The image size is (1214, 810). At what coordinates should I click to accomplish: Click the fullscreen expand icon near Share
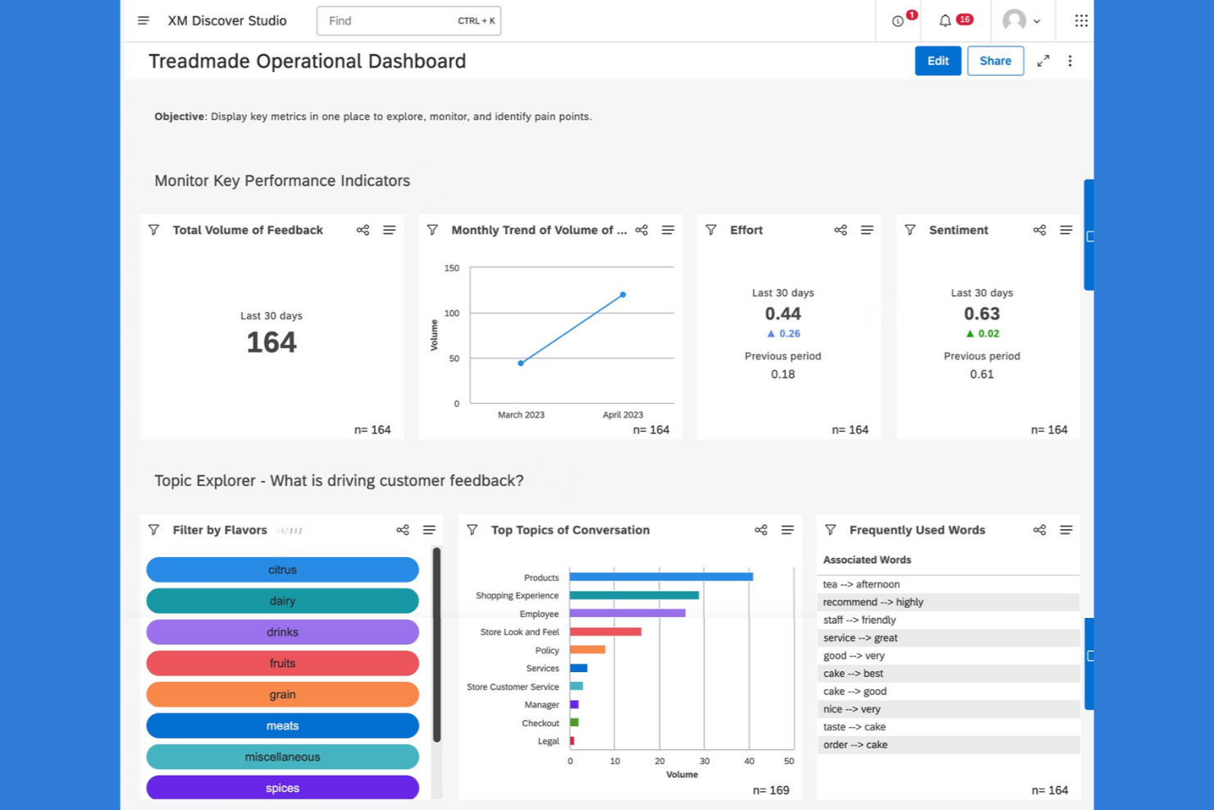pyautogui.click(x=1043, y=61)
